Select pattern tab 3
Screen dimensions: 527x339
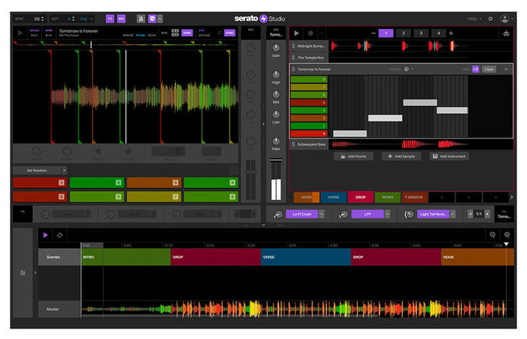(x=421, y=33)
